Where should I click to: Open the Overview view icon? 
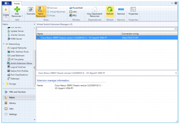[x=31, y=9]
